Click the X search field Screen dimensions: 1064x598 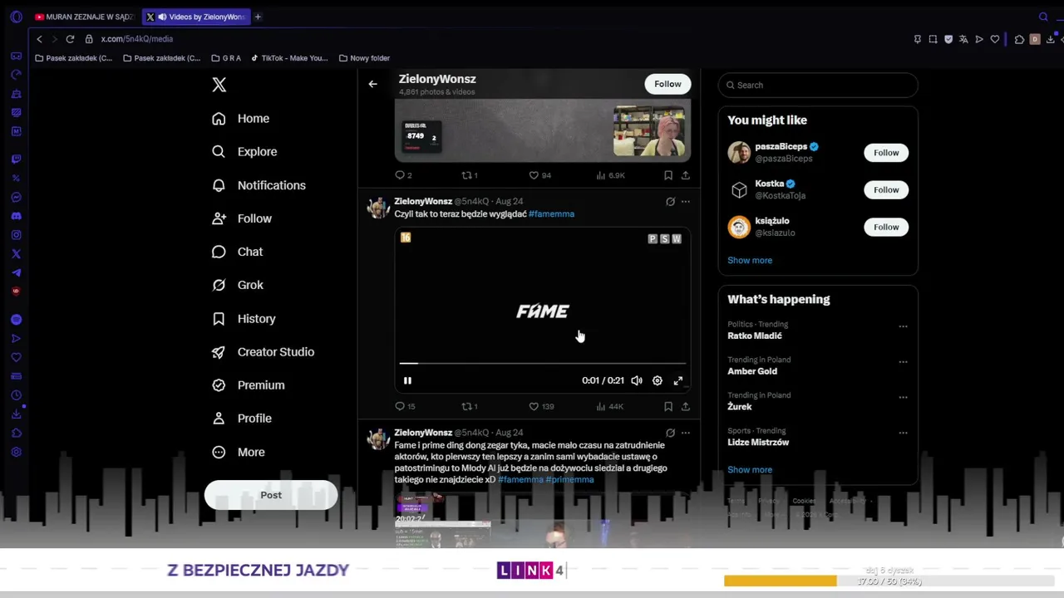point(818,85)
